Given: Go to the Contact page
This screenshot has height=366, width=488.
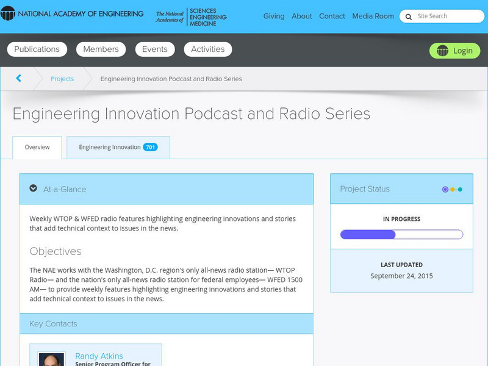Looking at the screenshot, I should tap(332, 16).
